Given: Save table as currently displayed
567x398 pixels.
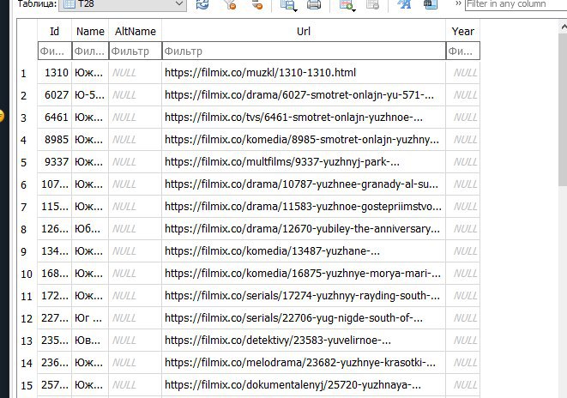Looking at the screenshot, I should click(288, 4).
